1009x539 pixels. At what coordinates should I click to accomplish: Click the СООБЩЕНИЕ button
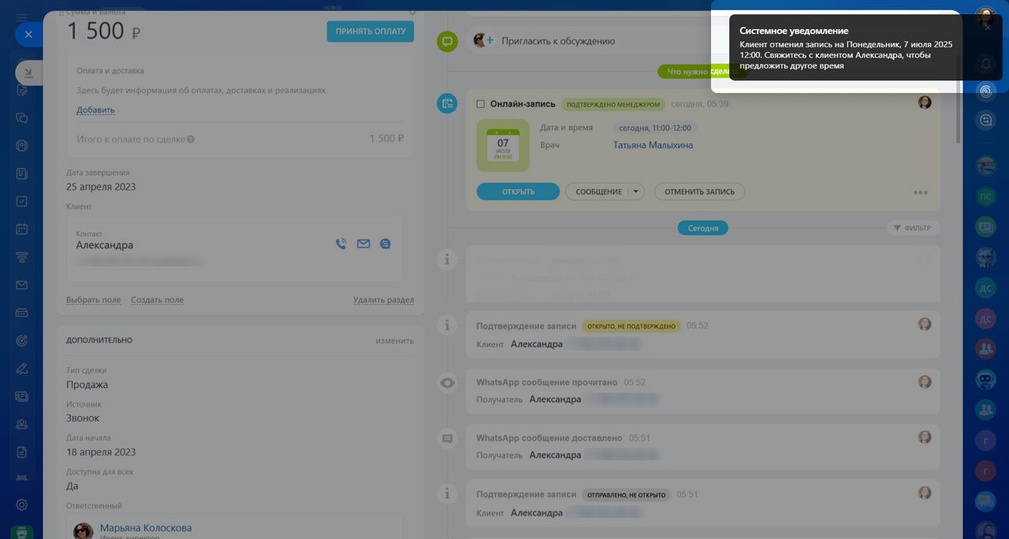[x=598, y=191]
